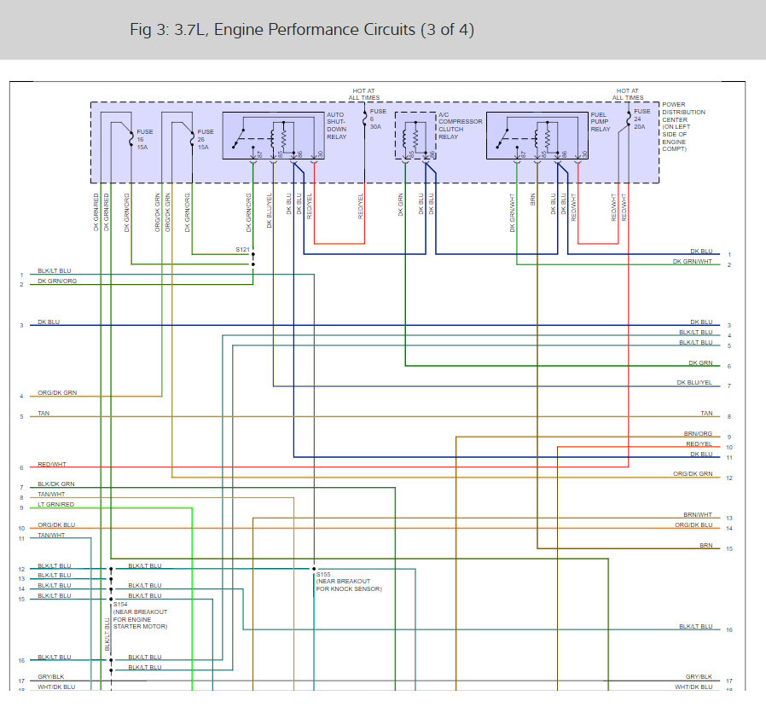Click left connector WHT/DK BLU label at bottom
The image size is (766, 707).
coord(56,687)
